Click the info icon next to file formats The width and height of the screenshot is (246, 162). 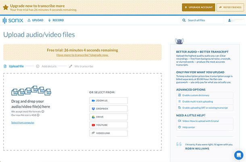[43, 112]
